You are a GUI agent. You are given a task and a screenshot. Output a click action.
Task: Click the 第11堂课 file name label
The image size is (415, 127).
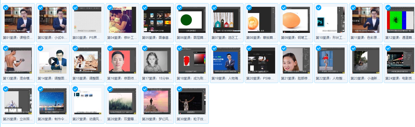(366, 38)
